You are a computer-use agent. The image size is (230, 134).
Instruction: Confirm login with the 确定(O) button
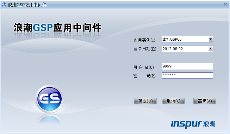click(145, 101)
